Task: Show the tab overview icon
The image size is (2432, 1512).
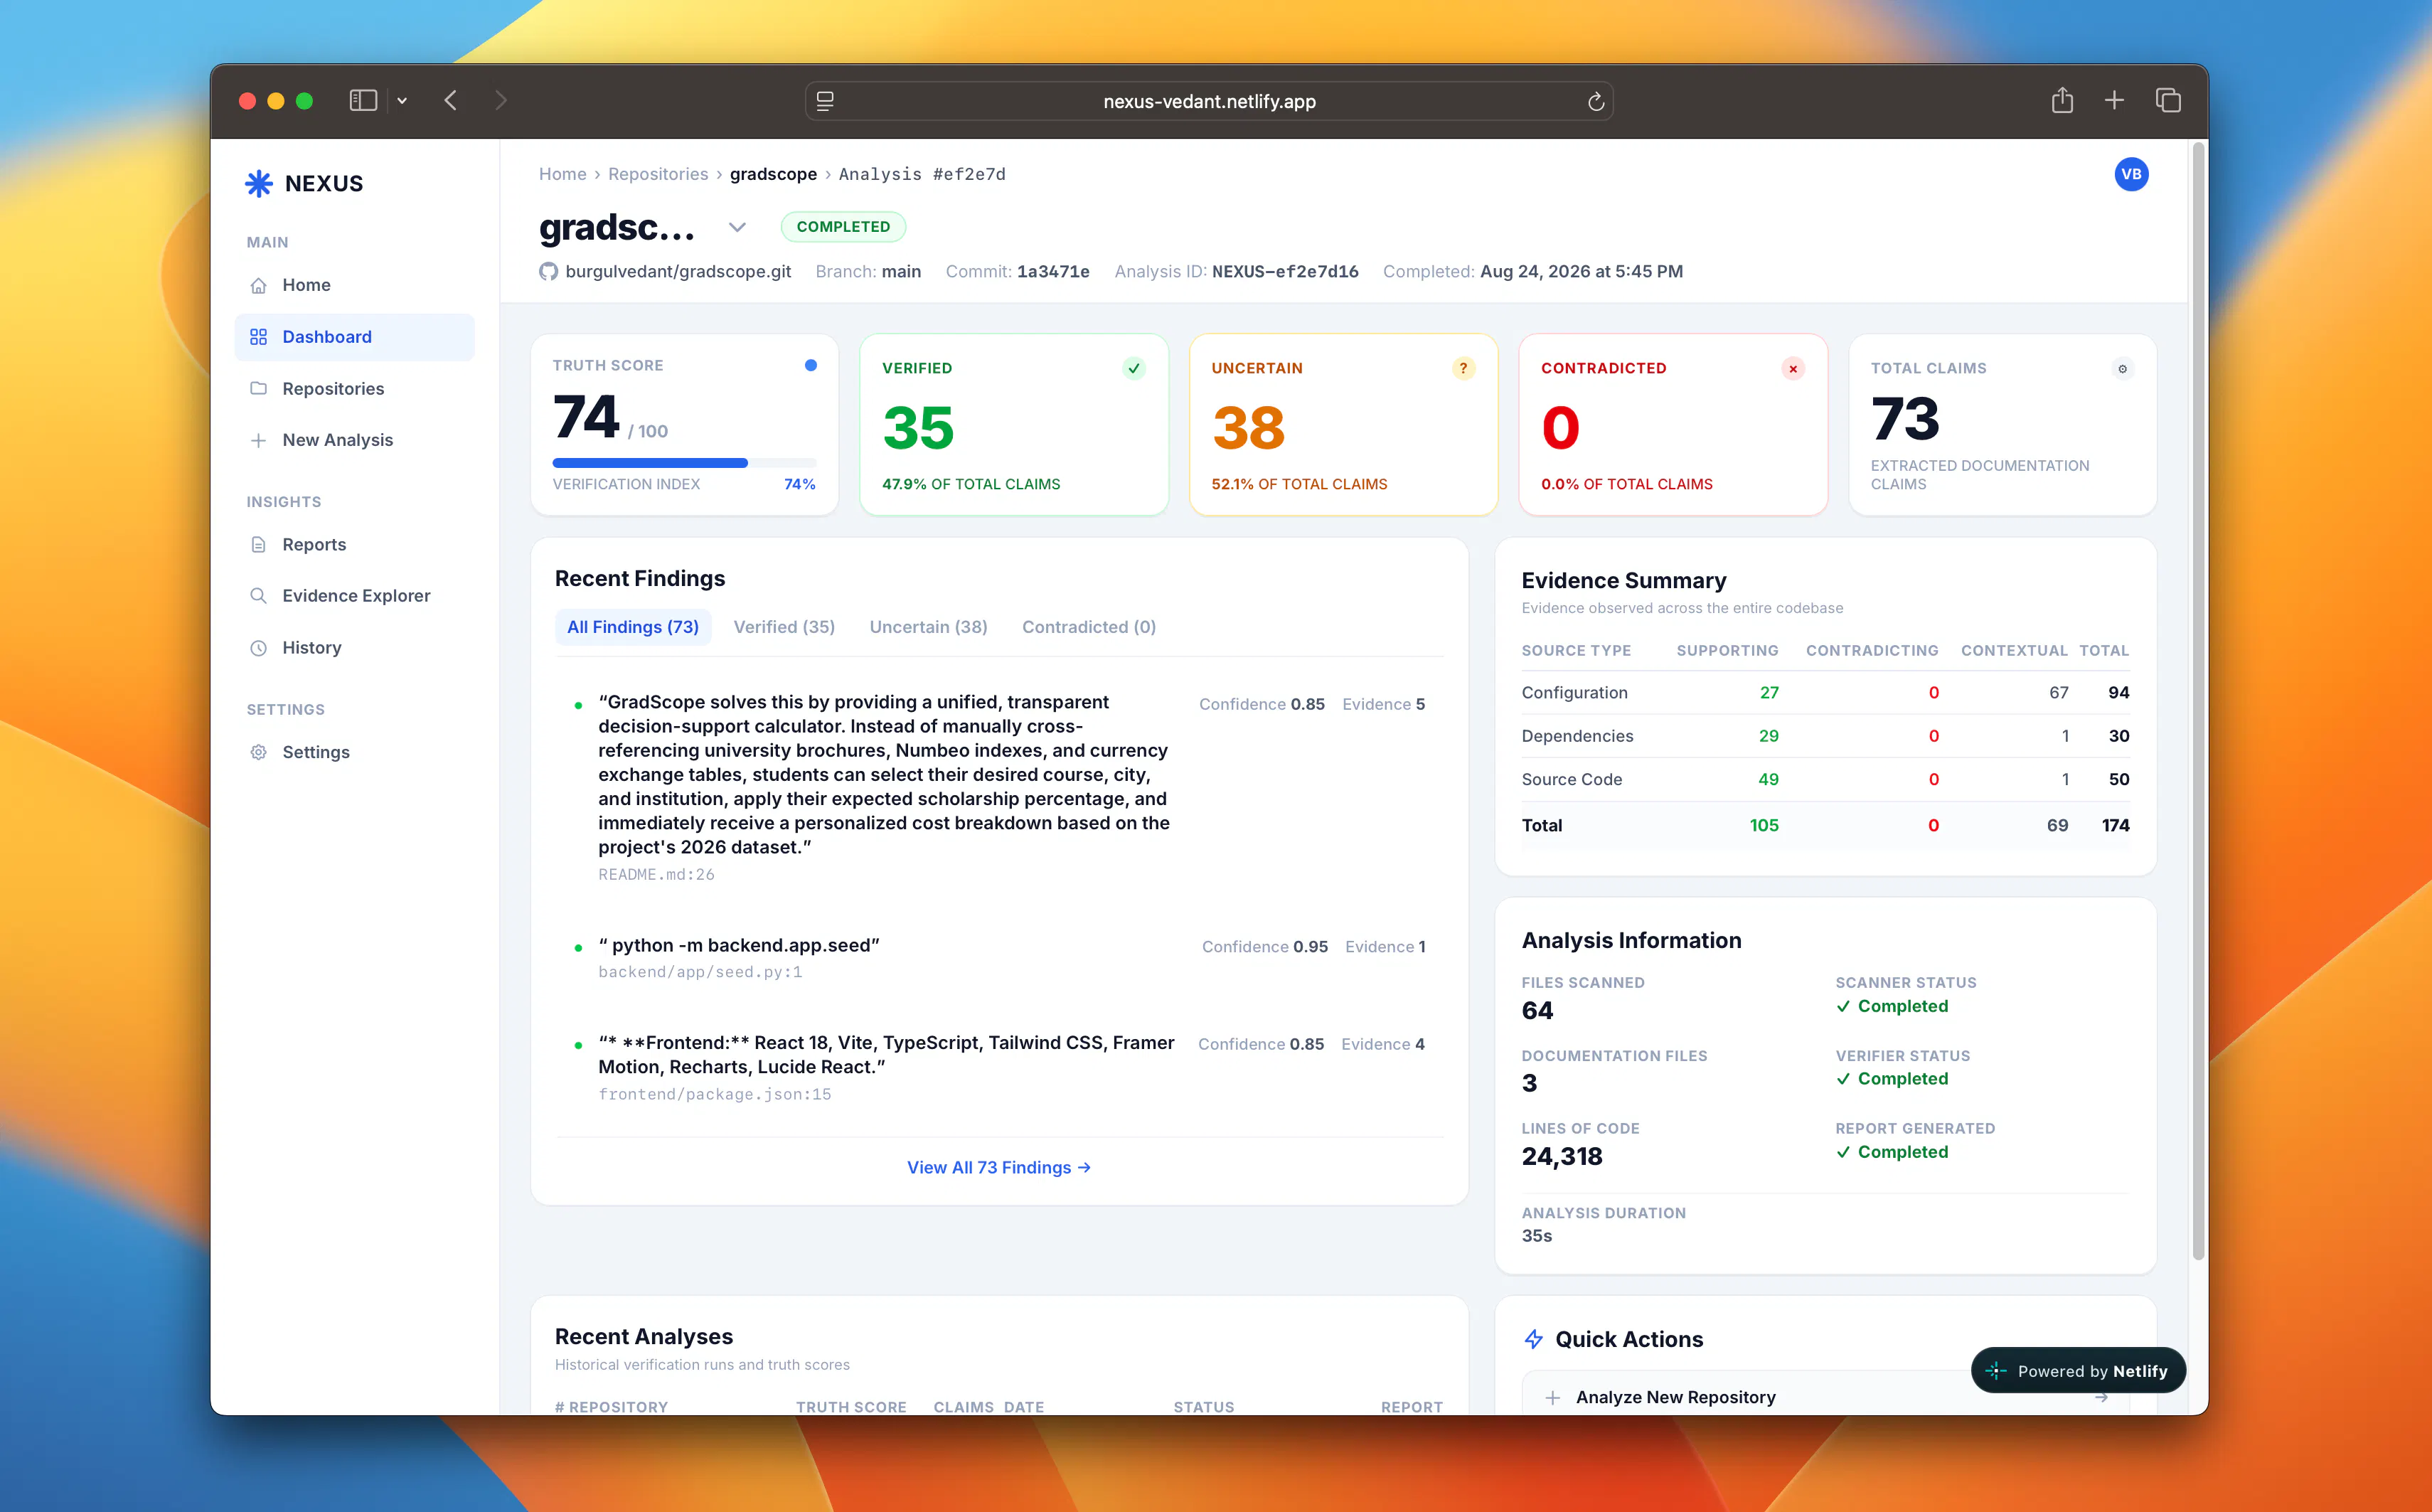Action: 2168,100
